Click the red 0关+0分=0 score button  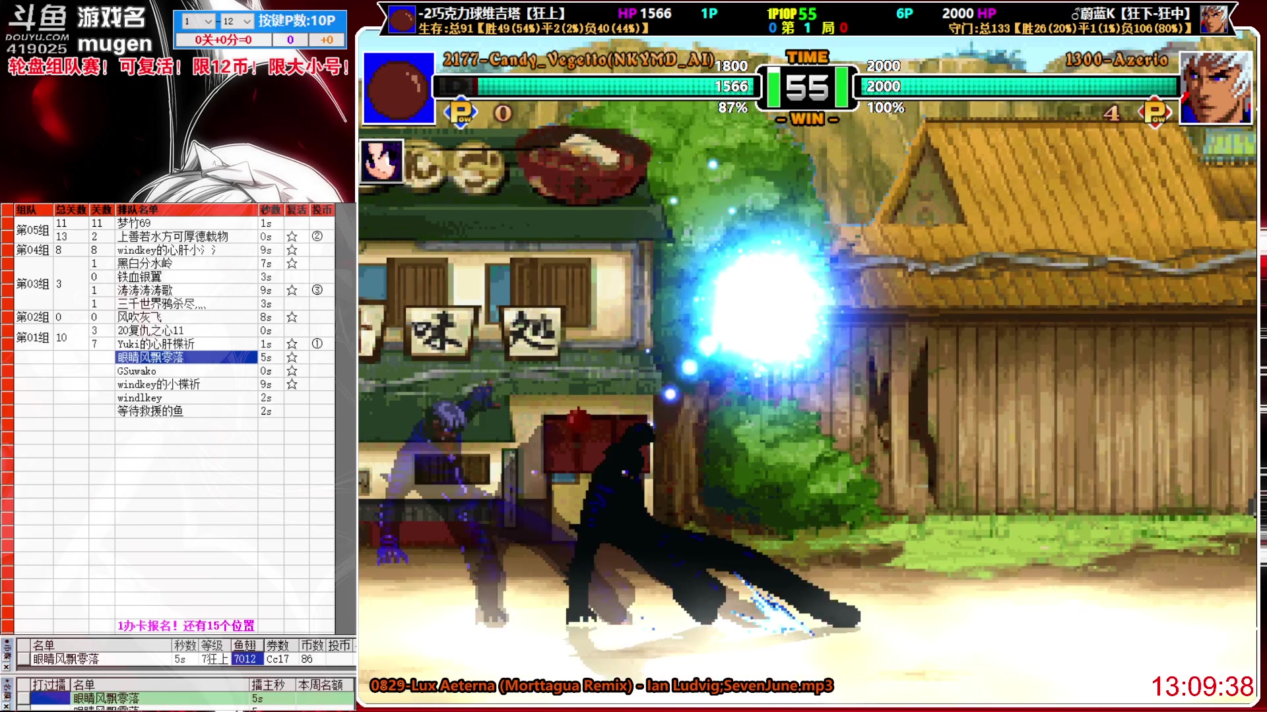[223, 40]
